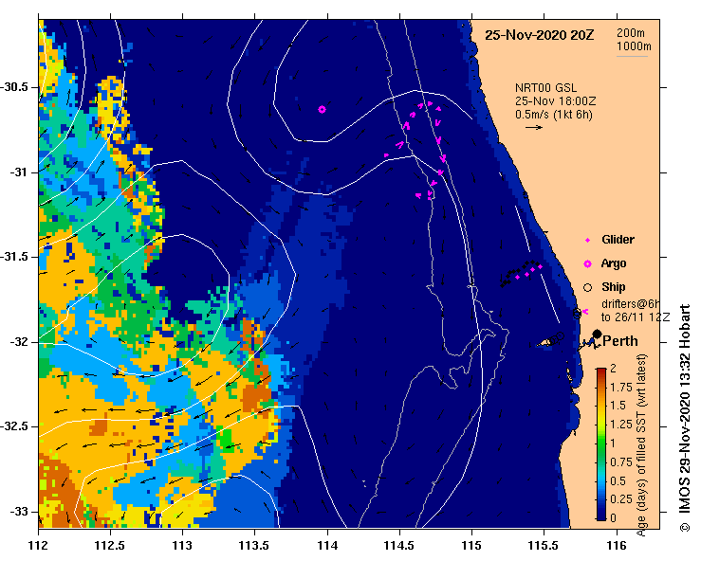The width and height of the screenshot is (701, 561).
Task: Click the longitude axis label '113.5'
Action: coord(255,546)
